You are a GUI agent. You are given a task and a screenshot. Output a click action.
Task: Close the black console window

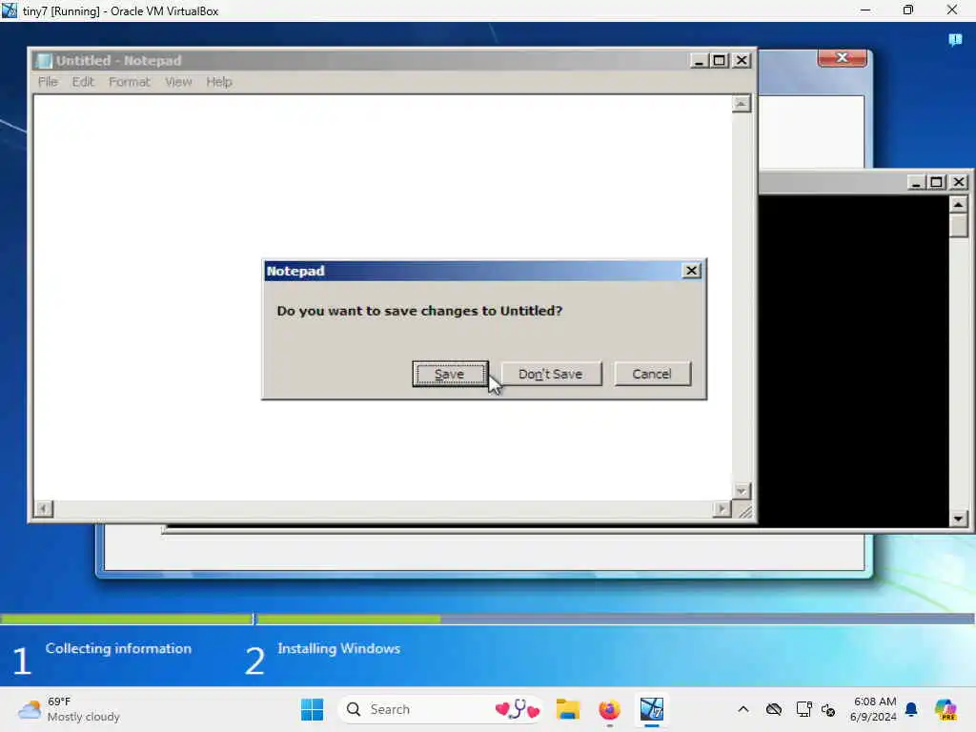click(959, 182)
